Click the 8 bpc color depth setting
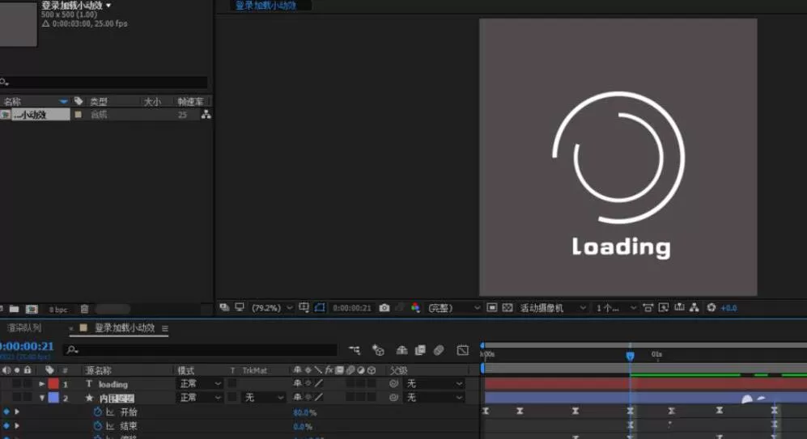The width and height of the screenshot is (807, 439). click(58, 310)
